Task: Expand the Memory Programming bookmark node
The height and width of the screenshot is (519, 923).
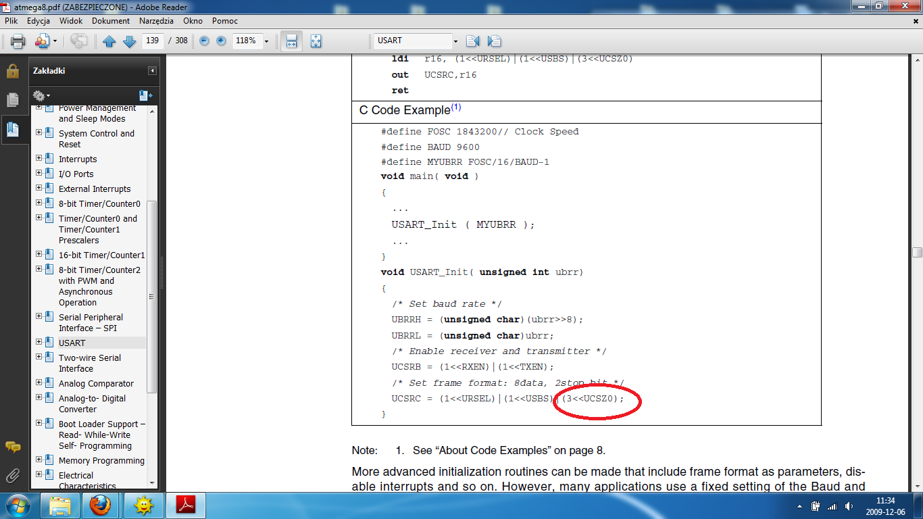Action: tap(39, 460)
